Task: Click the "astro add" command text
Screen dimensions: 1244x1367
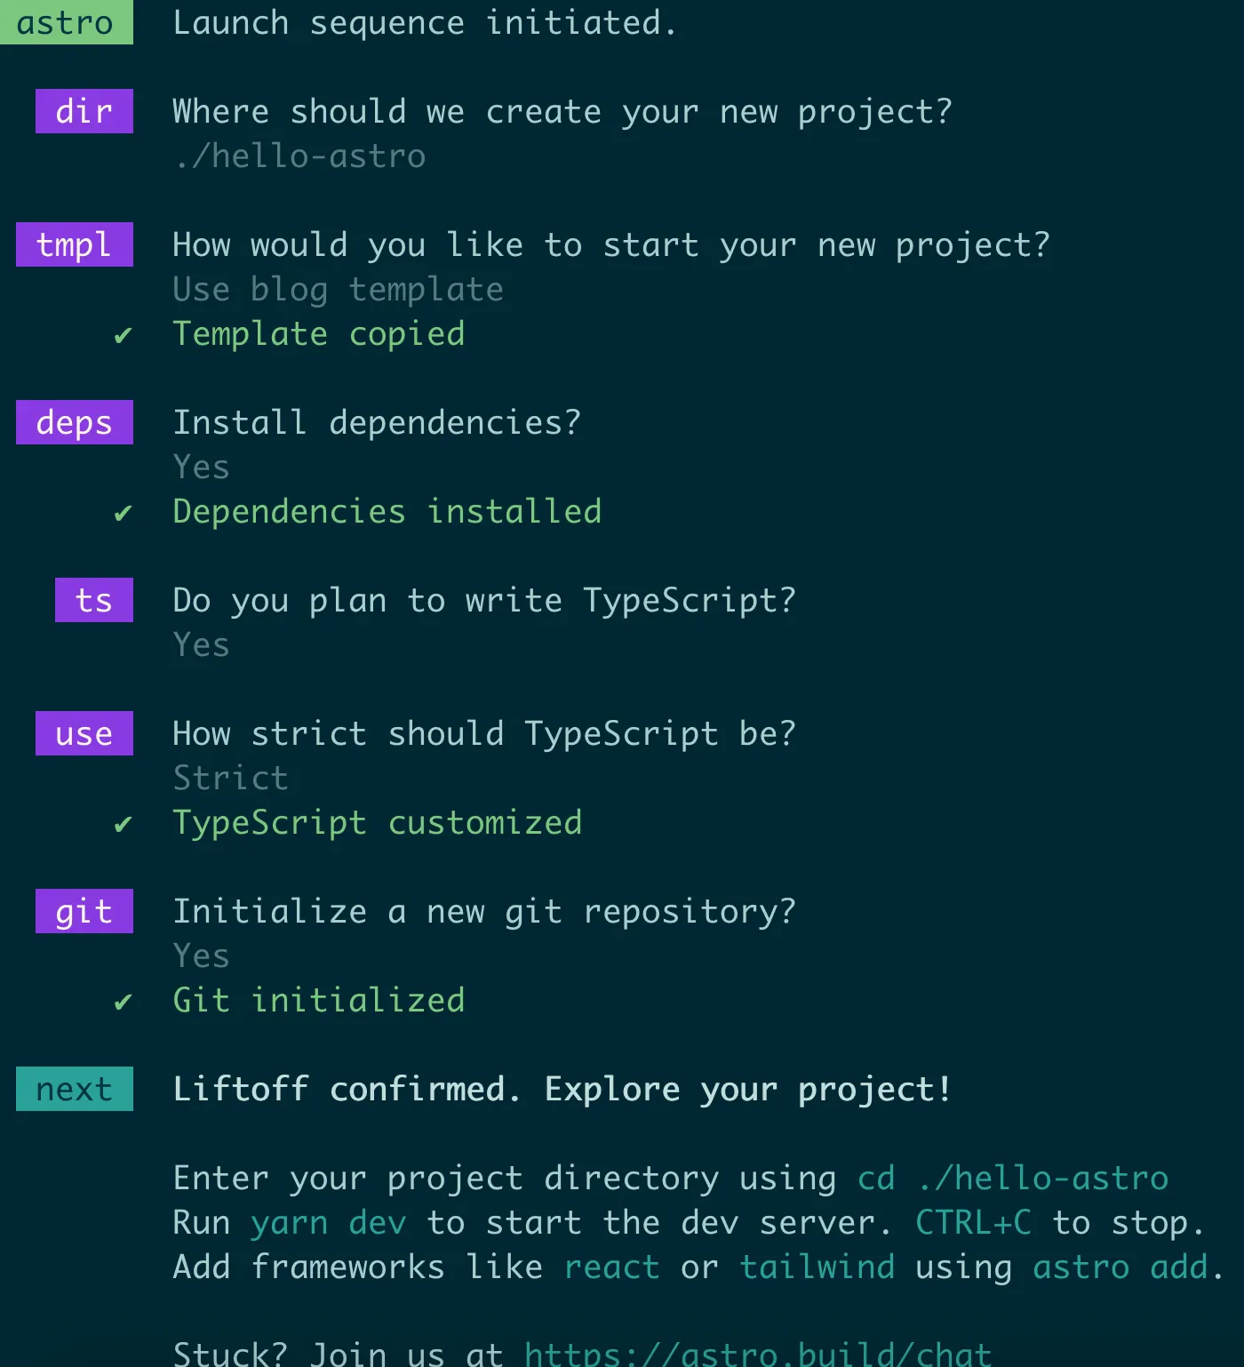Action: coord(1120,1267)
